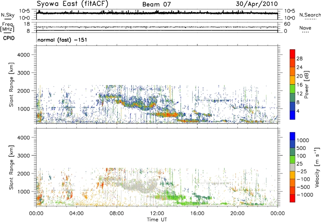Click the gray segment of velocity colorbar

click(293, 168)
